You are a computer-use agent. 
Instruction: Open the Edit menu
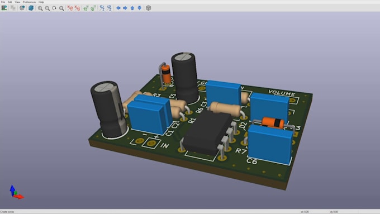click(x=10, y=2)
